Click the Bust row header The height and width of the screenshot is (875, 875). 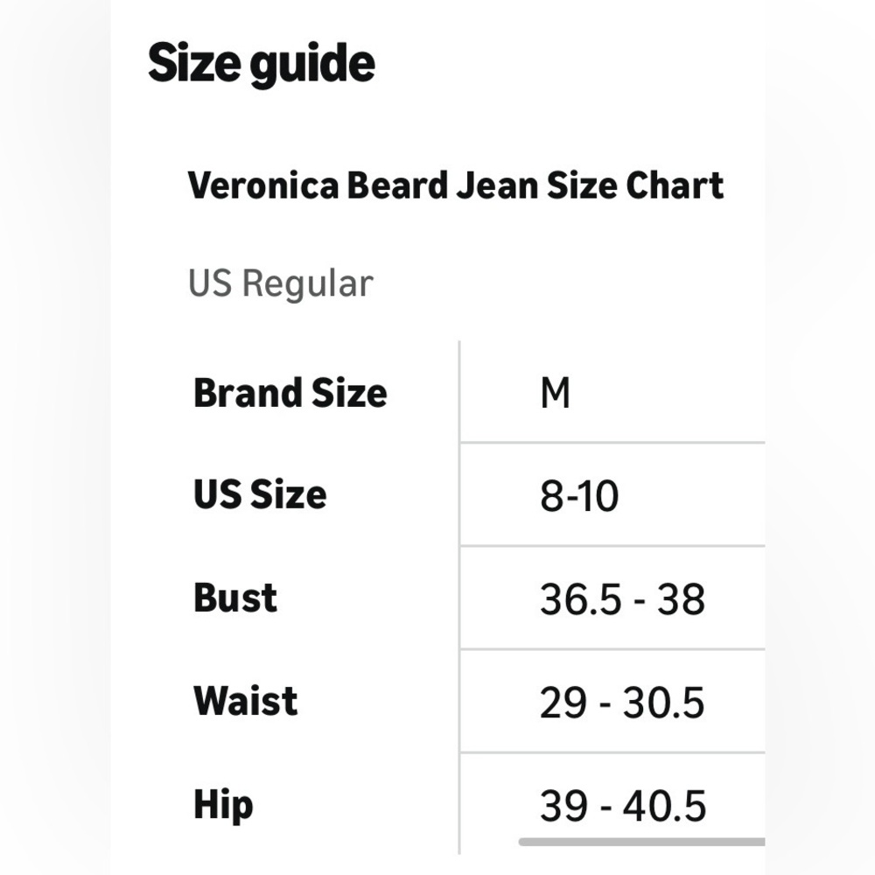tap(234, 598)
